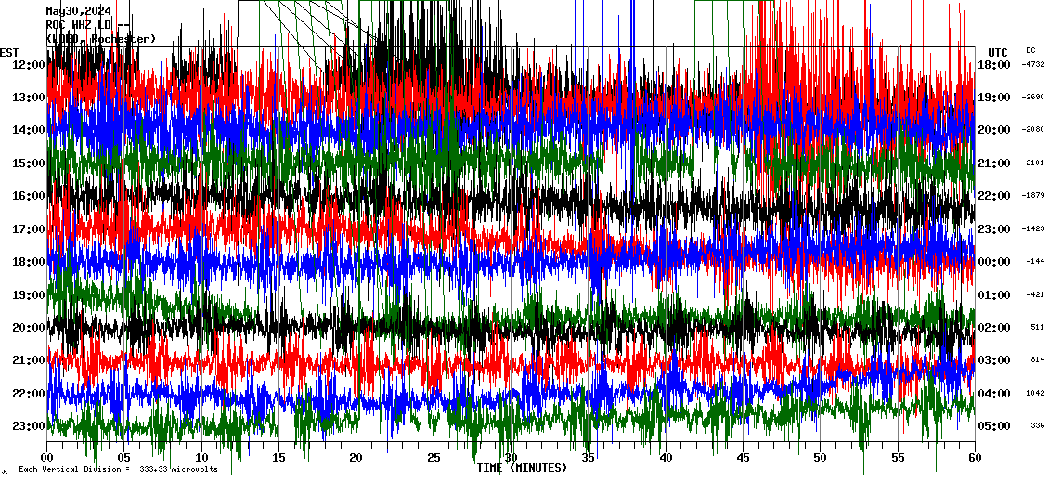Click the 60 minute tick on time axis
The image size is (1049, 482).
click(x=974, y=458)
